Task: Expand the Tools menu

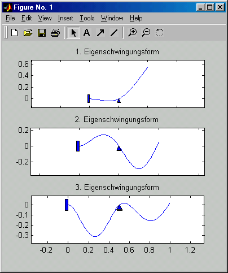Action: pos(87,18)
